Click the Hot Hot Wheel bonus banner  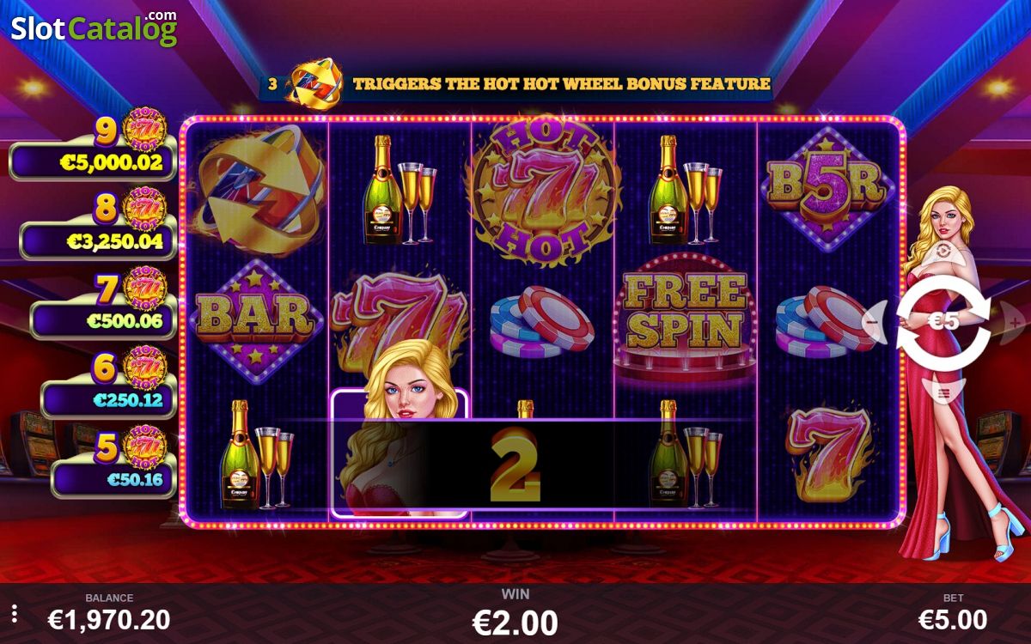[x=518, y=83]
